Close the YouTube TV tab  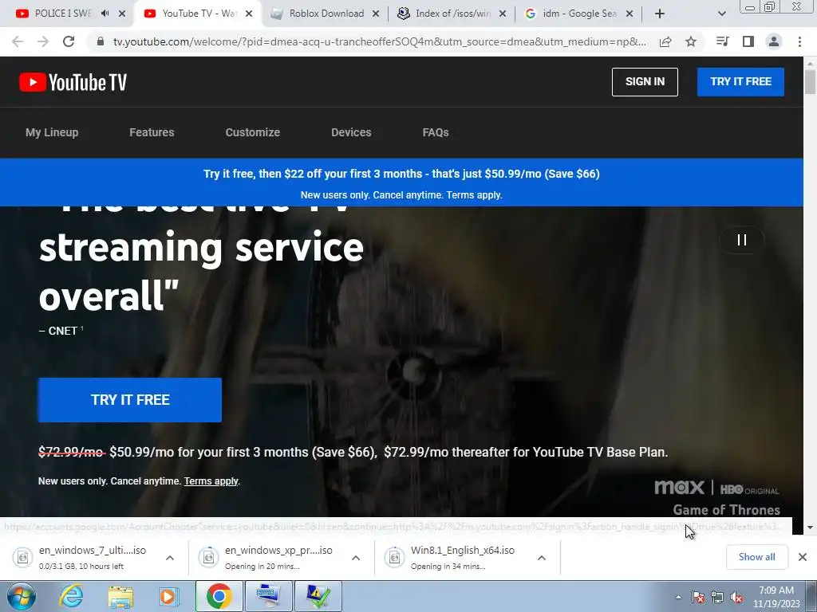[x=249, y=14]
